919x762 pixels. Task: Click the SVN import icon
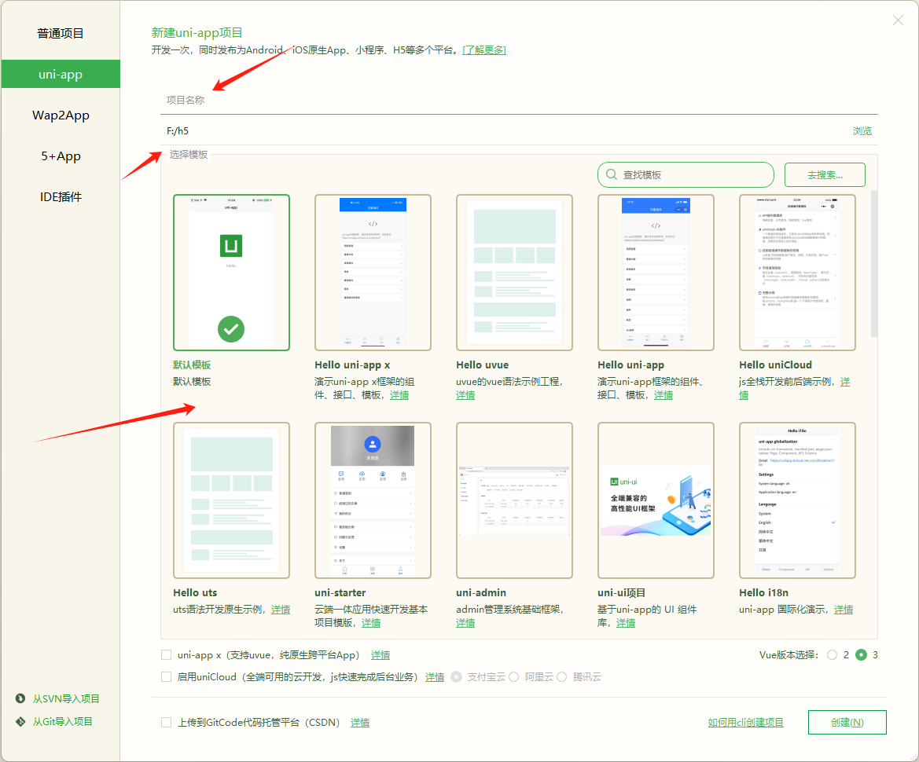20,698
